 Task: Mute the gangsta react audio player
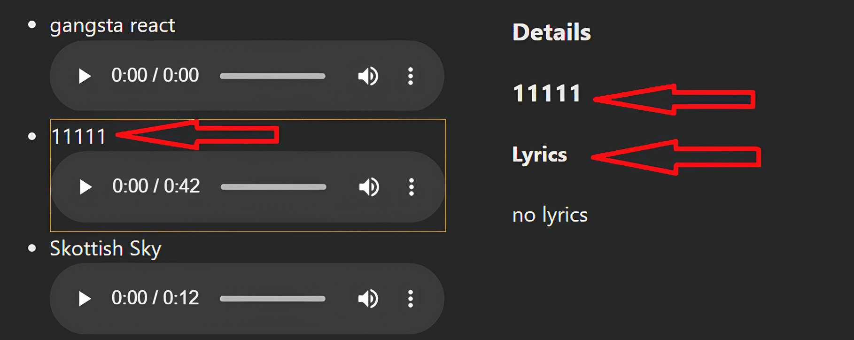click(x=368, y=76)
